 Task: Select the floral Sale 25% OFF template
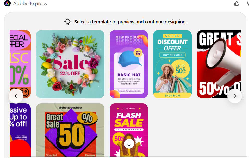(70, 64)
